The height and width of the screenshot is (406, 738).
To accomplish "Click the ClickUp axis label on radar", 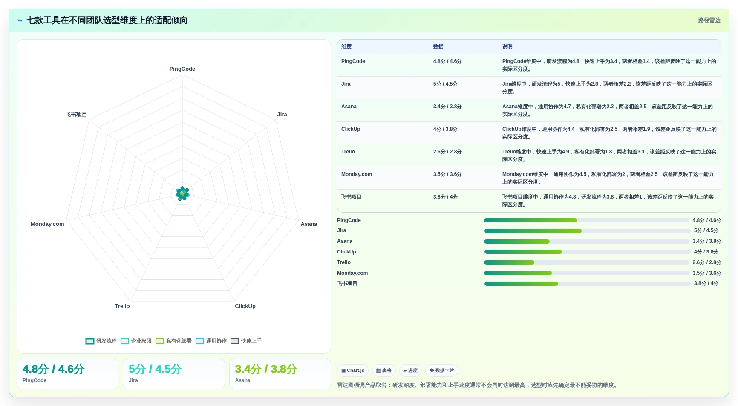I will pos(245,306).
